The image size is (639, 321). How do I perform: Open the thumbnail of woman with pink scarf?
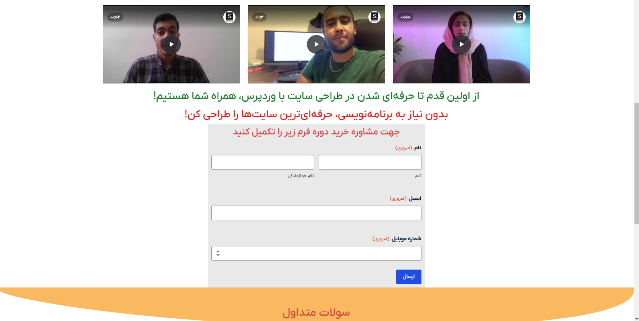click(x=461, y=44)
